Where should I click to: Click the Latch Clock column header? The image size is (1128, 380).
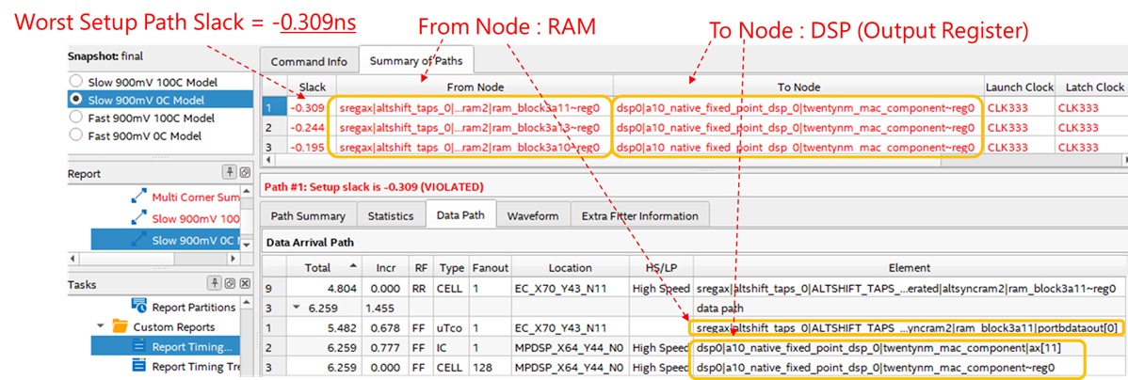[1090, 87]
